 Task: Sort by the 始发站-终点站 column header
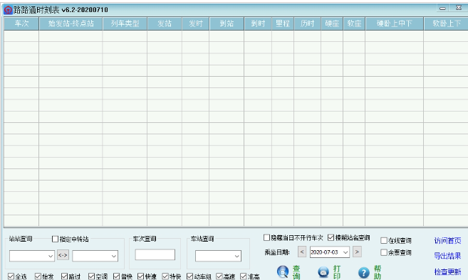pos(71,23)
